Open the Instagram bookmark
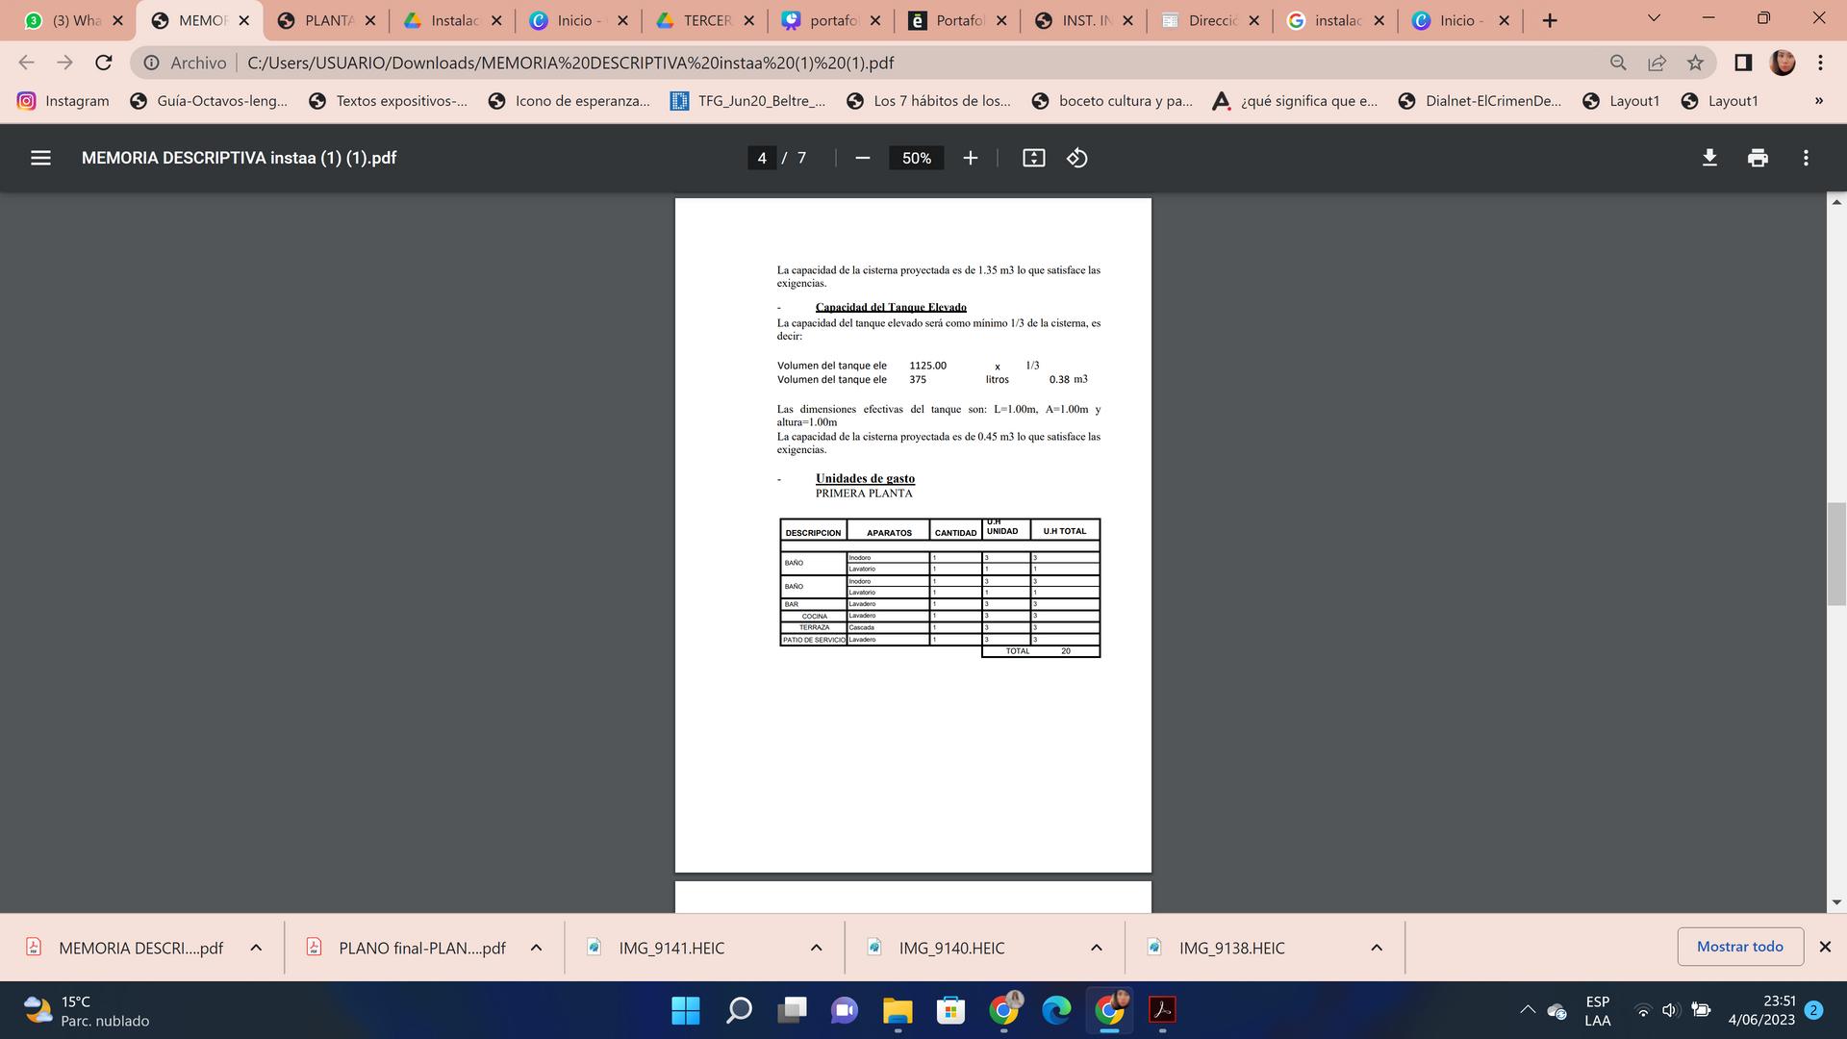This screenshot has height=1039, width=1847. point(63,101)
